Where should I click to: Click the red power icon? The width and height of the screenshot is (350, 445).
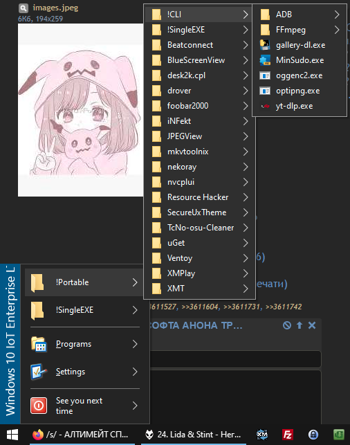point(39,406)
